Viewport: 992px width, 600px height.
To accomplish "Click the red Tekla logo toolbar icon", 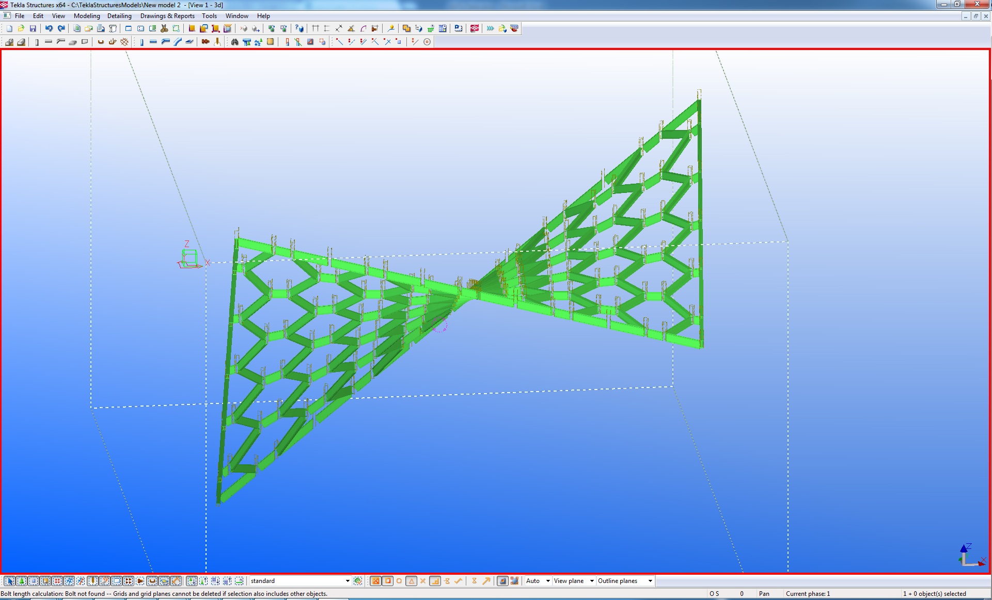I will point(475,28).
